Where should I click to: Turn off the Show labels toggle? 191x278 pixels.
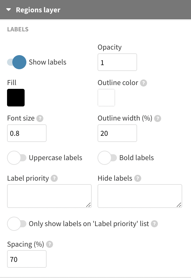17,62
